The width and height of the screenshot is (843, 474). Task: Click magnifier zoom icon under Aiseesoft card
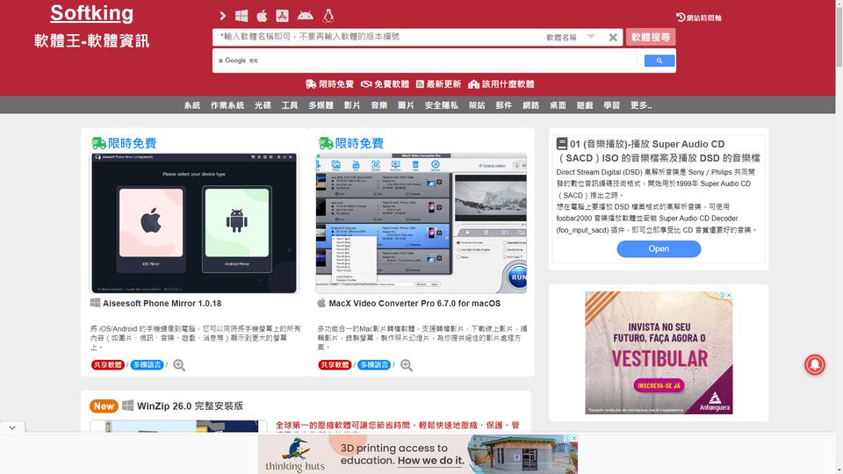click(x=179, y=365)
